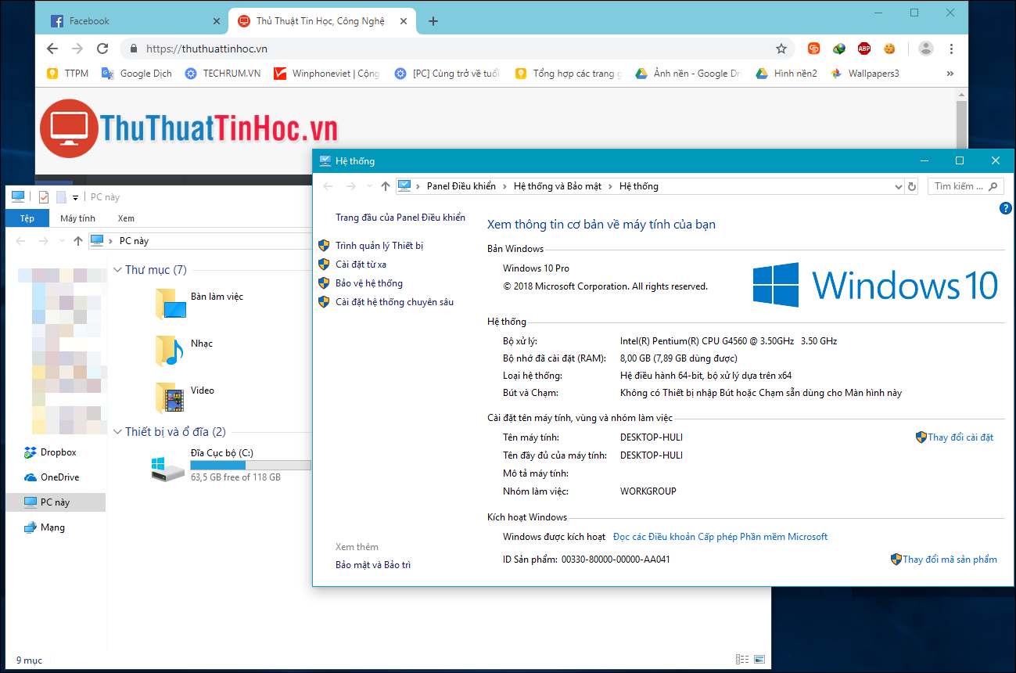Open Bảo vệ hệ thống
This screenshot has height=673, width=1016.
point(369,283)
